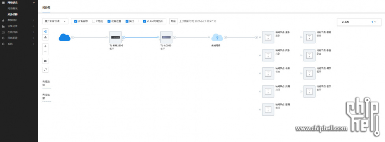The width and height of the screenshot is (385, 142).
Task: Switch to horizontal tree layout icon
Action: [x=45, y=31]
